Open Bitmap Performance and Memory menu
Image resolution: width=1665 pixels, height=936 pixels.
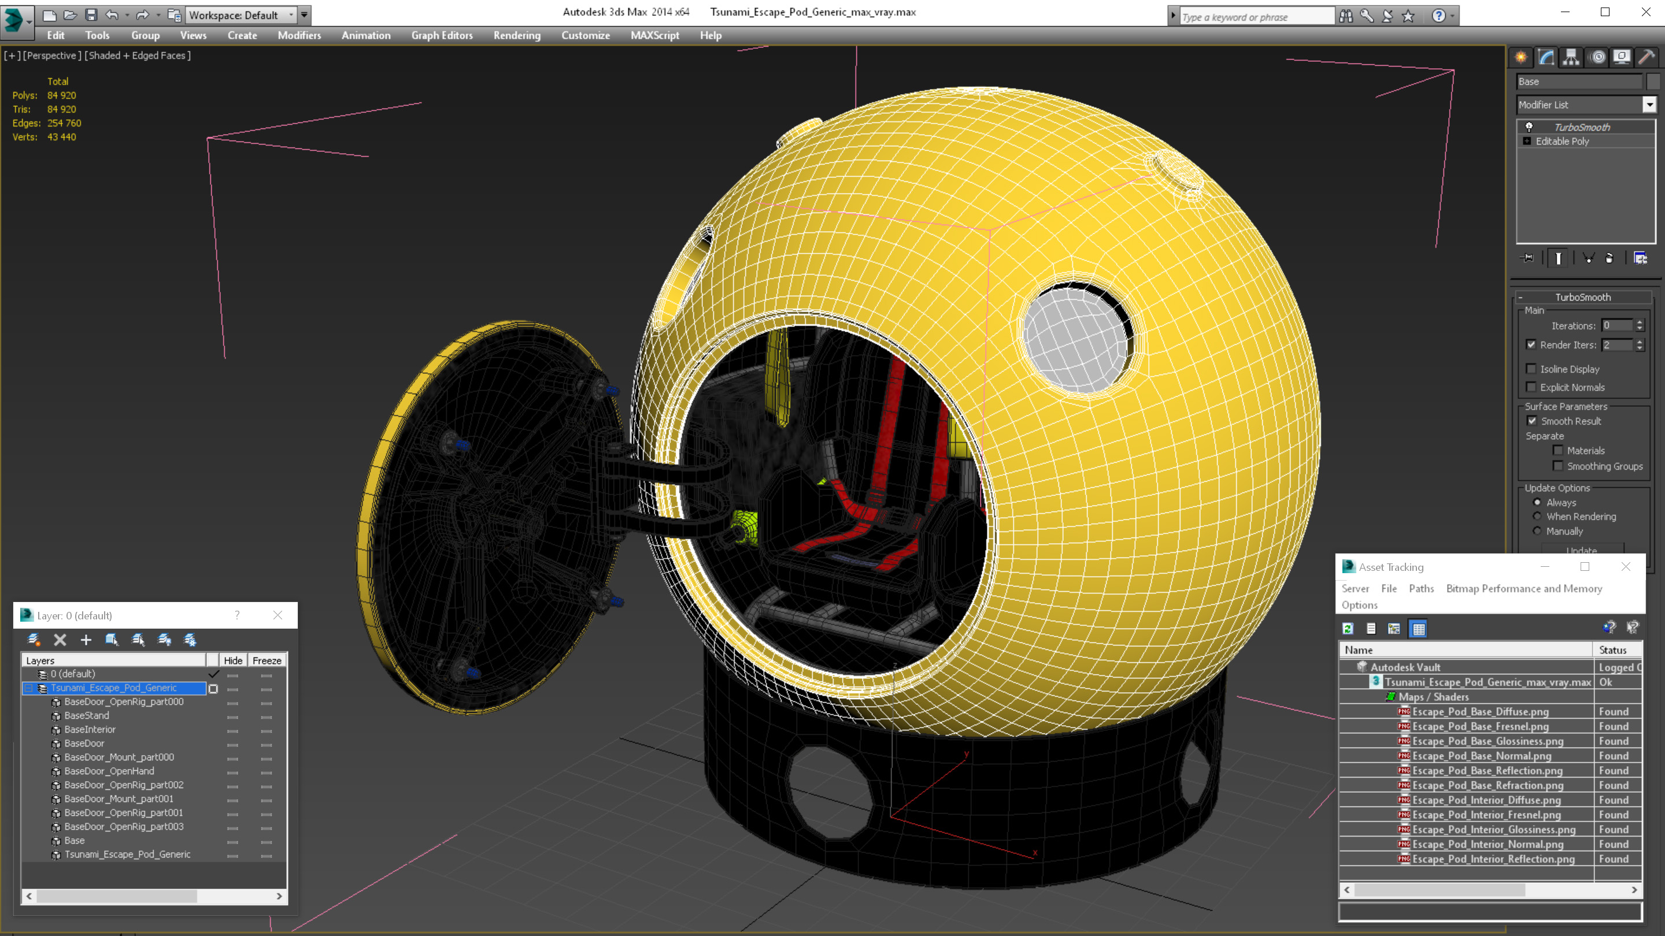pos(1524,589)
